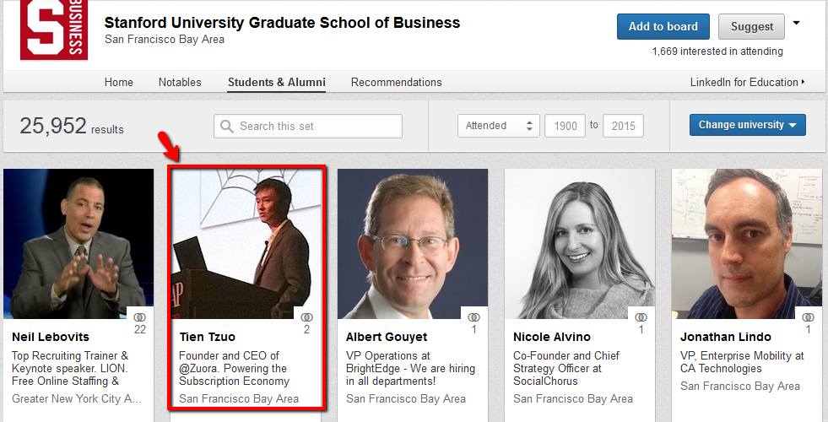This screenshot has width=828, height=422.
Task: Expand LinkedIn for Education menu arrow
Action: [804, 82]
